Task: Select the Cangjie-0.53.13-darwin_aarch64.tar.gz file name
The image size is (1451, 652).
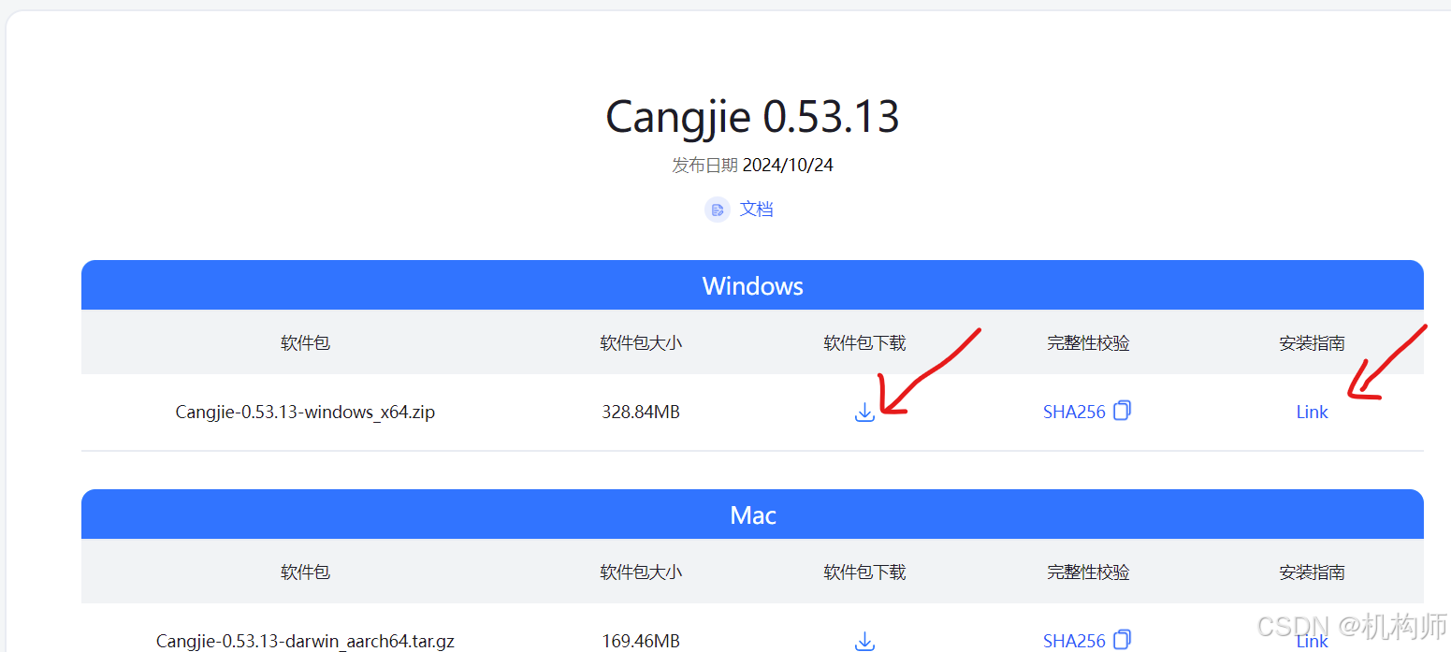Action: click(305, 641)
